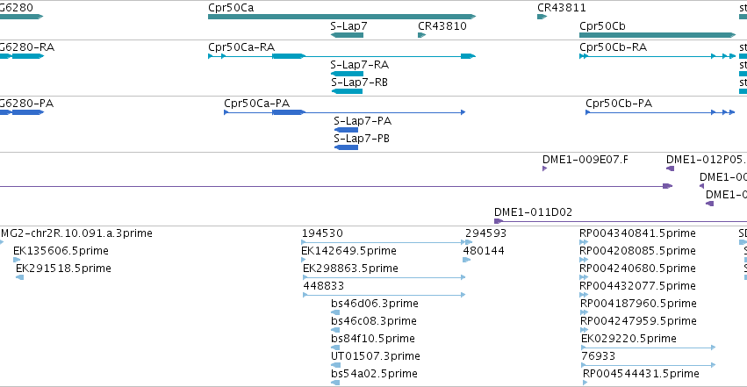Screen dimensions: 747x387
Task: Click the MG2-chr2R.10.091.a.3prime label
Action: coord(76,233)
